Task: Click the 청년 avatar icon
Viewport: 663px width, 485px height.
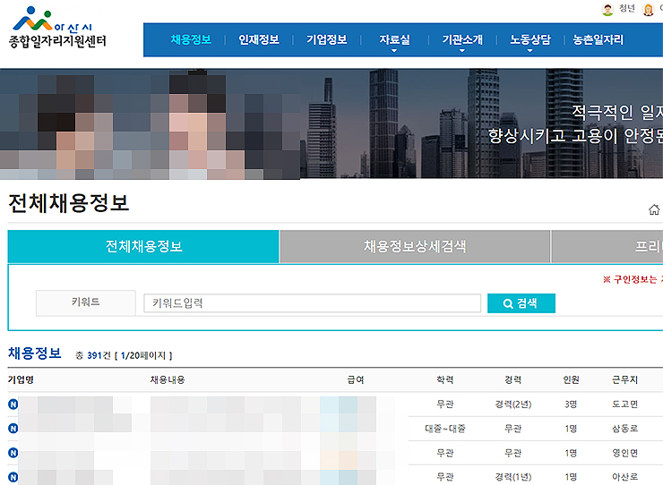Action: click(607, 9)
